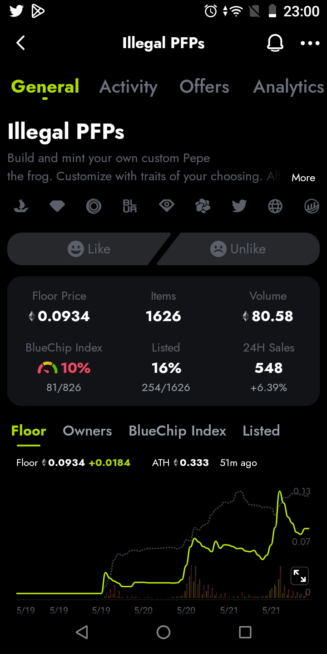Show the Owners chart
Image resolution: width=327 pixels, height=654 pixels.
tap(87, 431)
